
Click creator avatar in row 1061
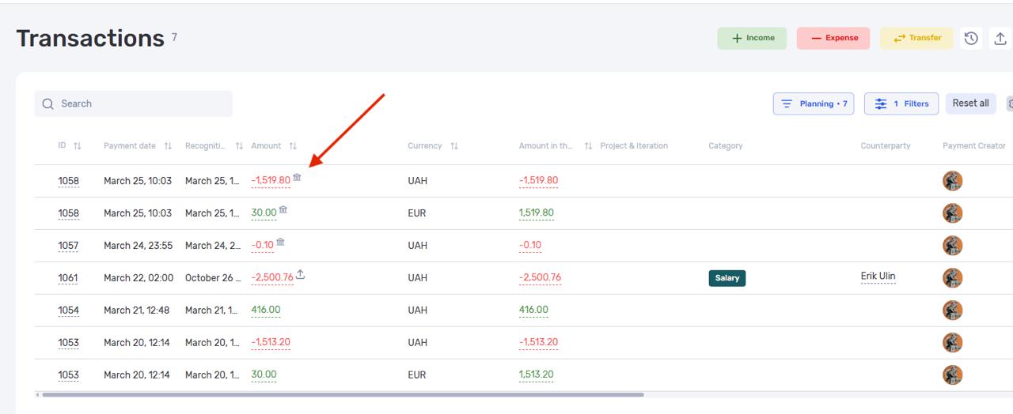(953, 278)
